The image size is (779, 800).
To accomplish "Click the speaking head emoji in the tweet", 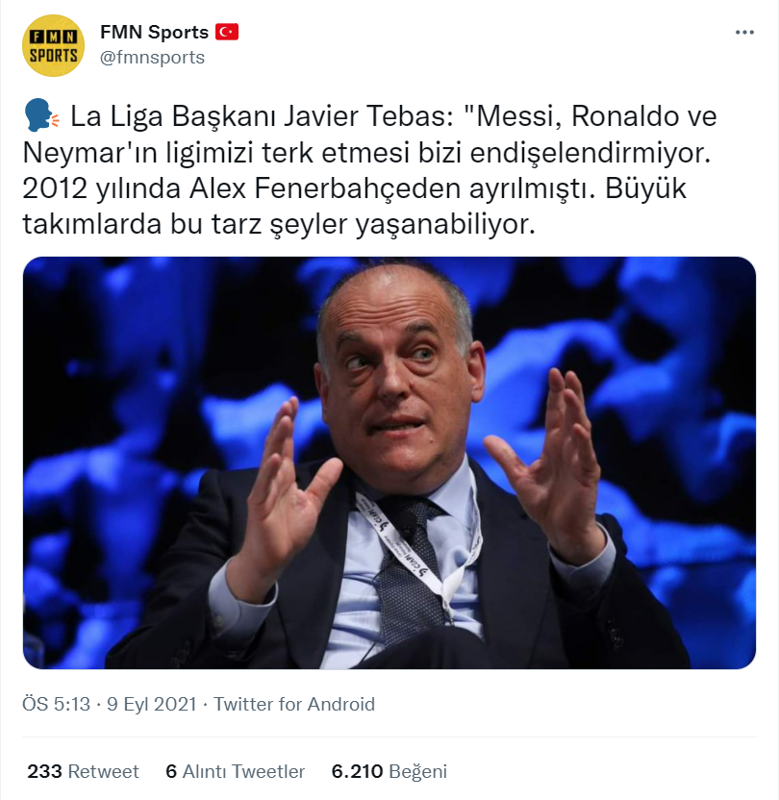I will [40, 118].
